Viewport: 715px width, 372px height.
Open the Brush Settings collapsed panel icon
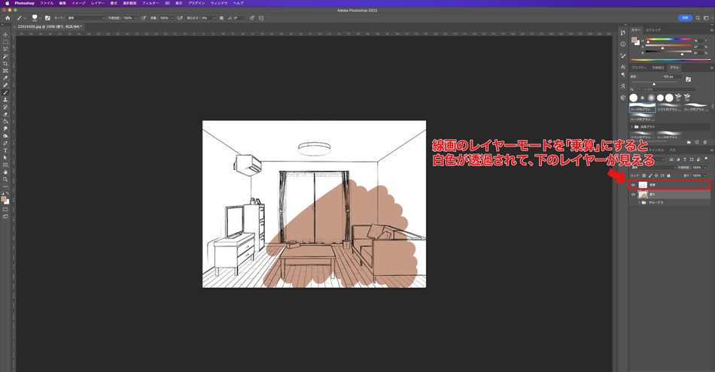click(623, 55)
